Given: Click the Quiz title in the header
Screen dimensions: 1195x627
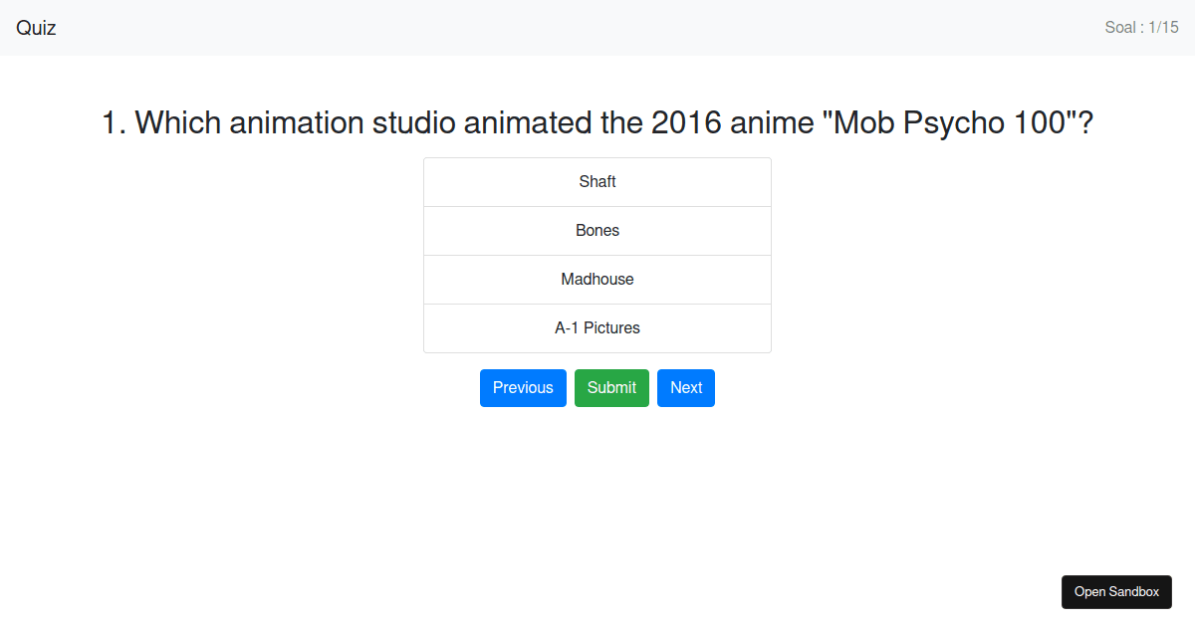Looking at the screenshot, I should click(35, 28).
